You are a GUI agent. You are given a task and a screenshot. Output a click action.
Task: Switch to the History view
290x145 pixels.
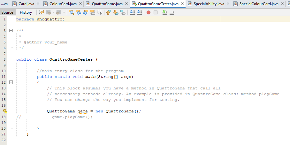(26, 12)
